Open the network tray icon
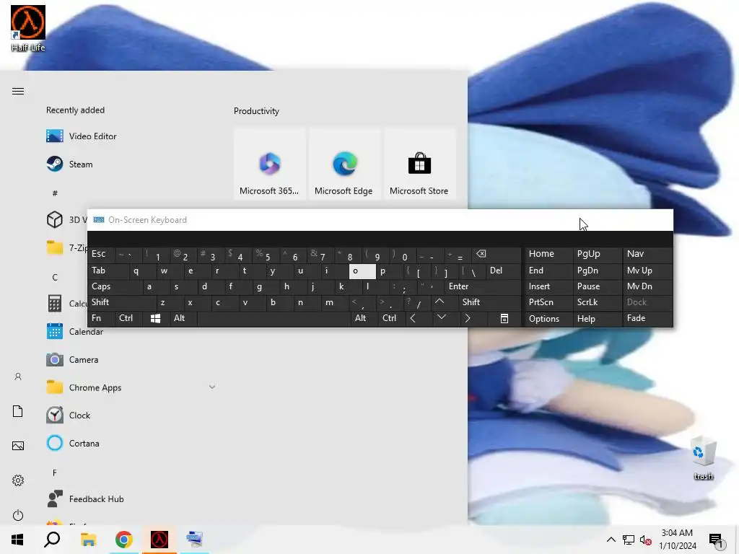Screen dimensions: 739x554 pos(629,540)
